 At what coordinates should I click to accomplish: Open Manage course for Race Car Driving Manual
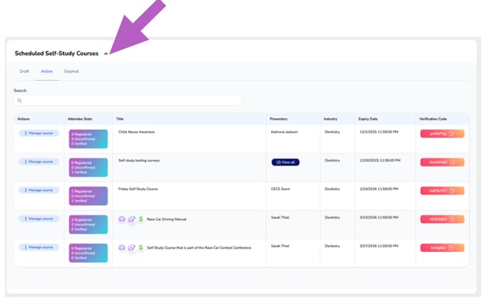pyautogui.click(x=39, y=219)
